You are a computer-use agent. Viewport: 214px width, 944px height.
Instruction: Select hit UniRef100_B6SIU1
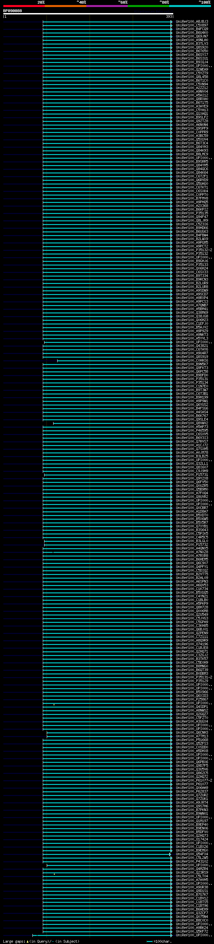click(192, 59)
